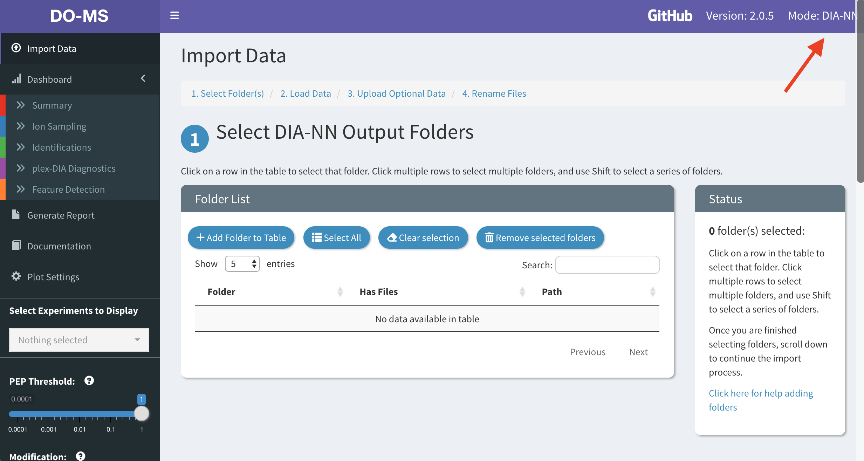Image resolution: width=864 pixels, height=461 pixels.
Task: Click the DO-MS logo title
Action: point(79,16)
